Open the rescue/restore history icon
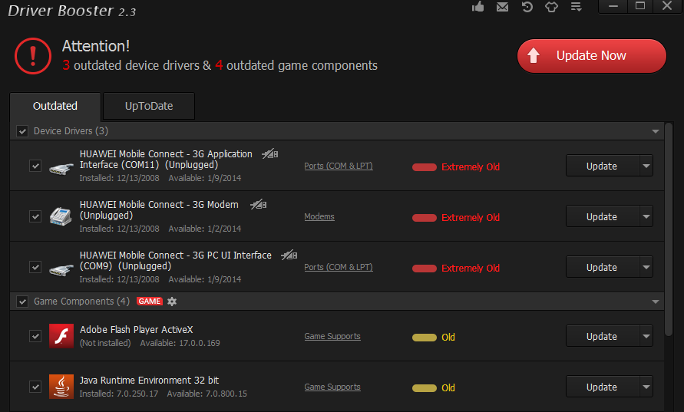The width and height of the screenshot is (684, 412). pos(527,7)
